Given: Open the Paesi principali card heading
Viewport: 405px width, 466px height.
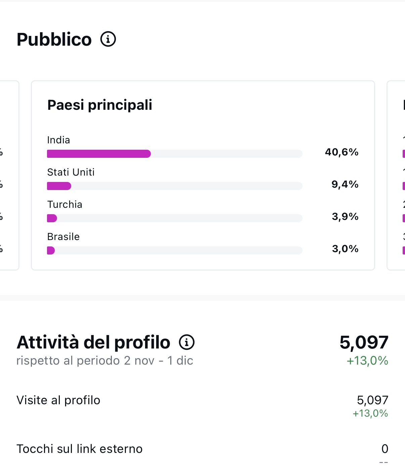Looking at the screenshot, I should click(100, 105).
